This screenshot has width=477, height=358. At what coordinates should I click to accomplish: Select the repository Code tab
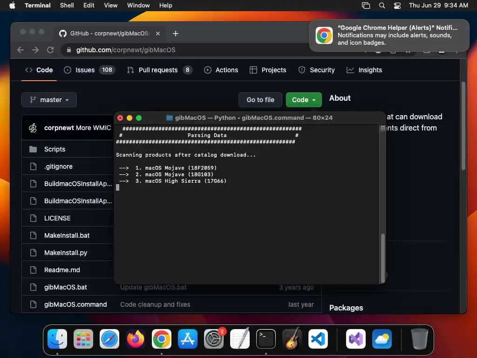(x=39, y=70)
